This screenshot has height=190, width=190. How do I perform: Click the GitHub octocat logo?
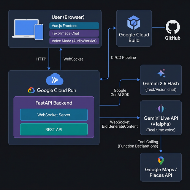(x=173, y=27)
